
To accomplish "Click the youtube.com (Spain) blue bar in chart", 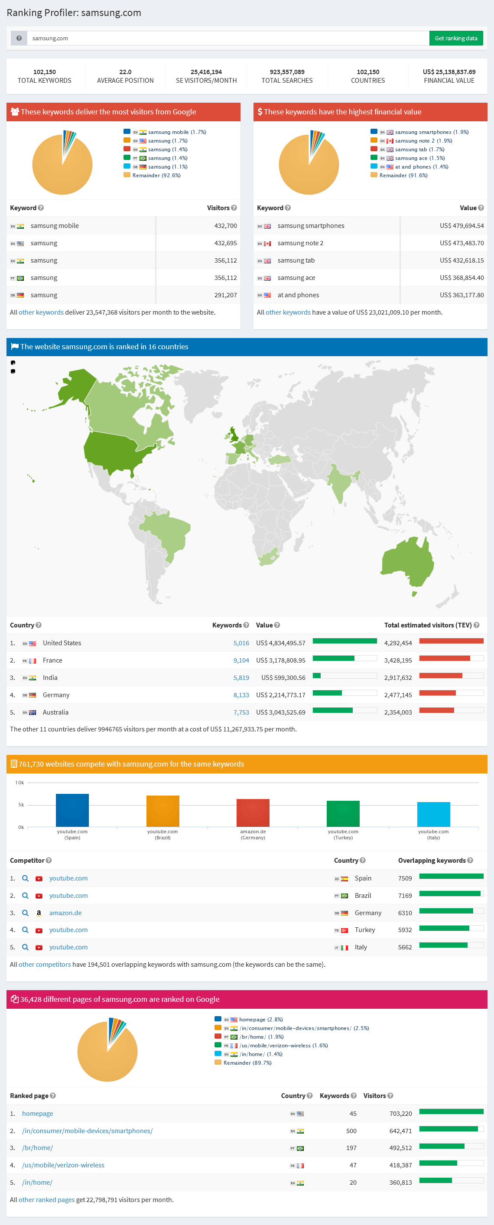I will [x=72, y=810].
